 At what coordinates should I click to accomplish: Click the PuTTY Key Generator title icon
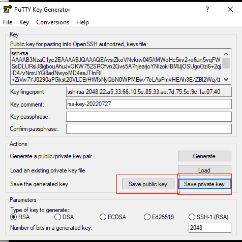(x=7, y=9)
